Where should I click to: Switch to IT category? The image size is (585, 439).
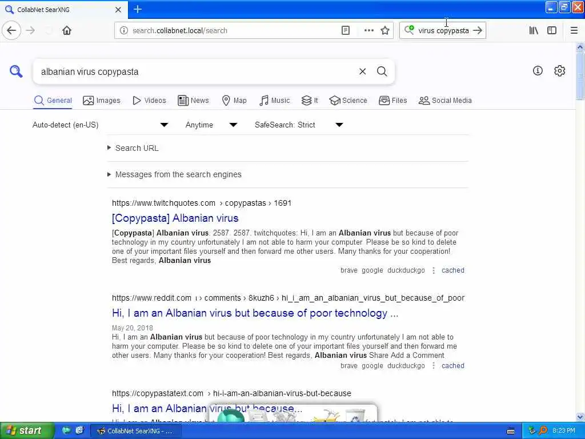coord(310,101)
